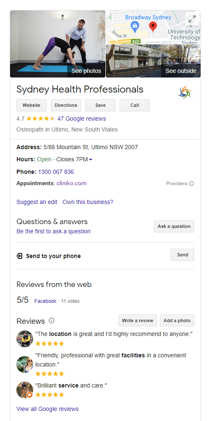This screenshot has height=421, width=209.
Task: Click the Write a review button
Action: click(138, 320)
